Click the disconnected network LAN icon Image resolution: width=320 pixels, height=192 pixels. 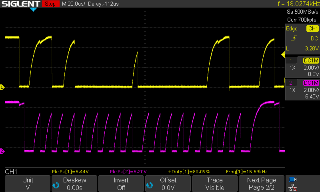tap(293, 188)
